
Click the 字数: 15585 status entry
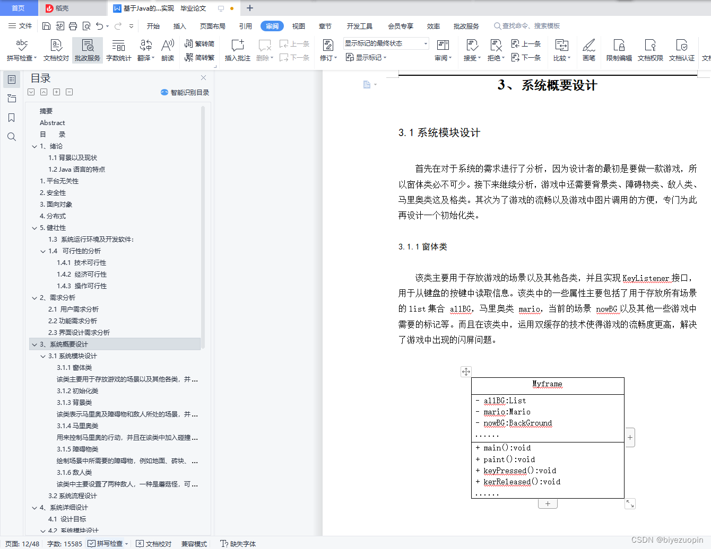[x=65, y=544]
